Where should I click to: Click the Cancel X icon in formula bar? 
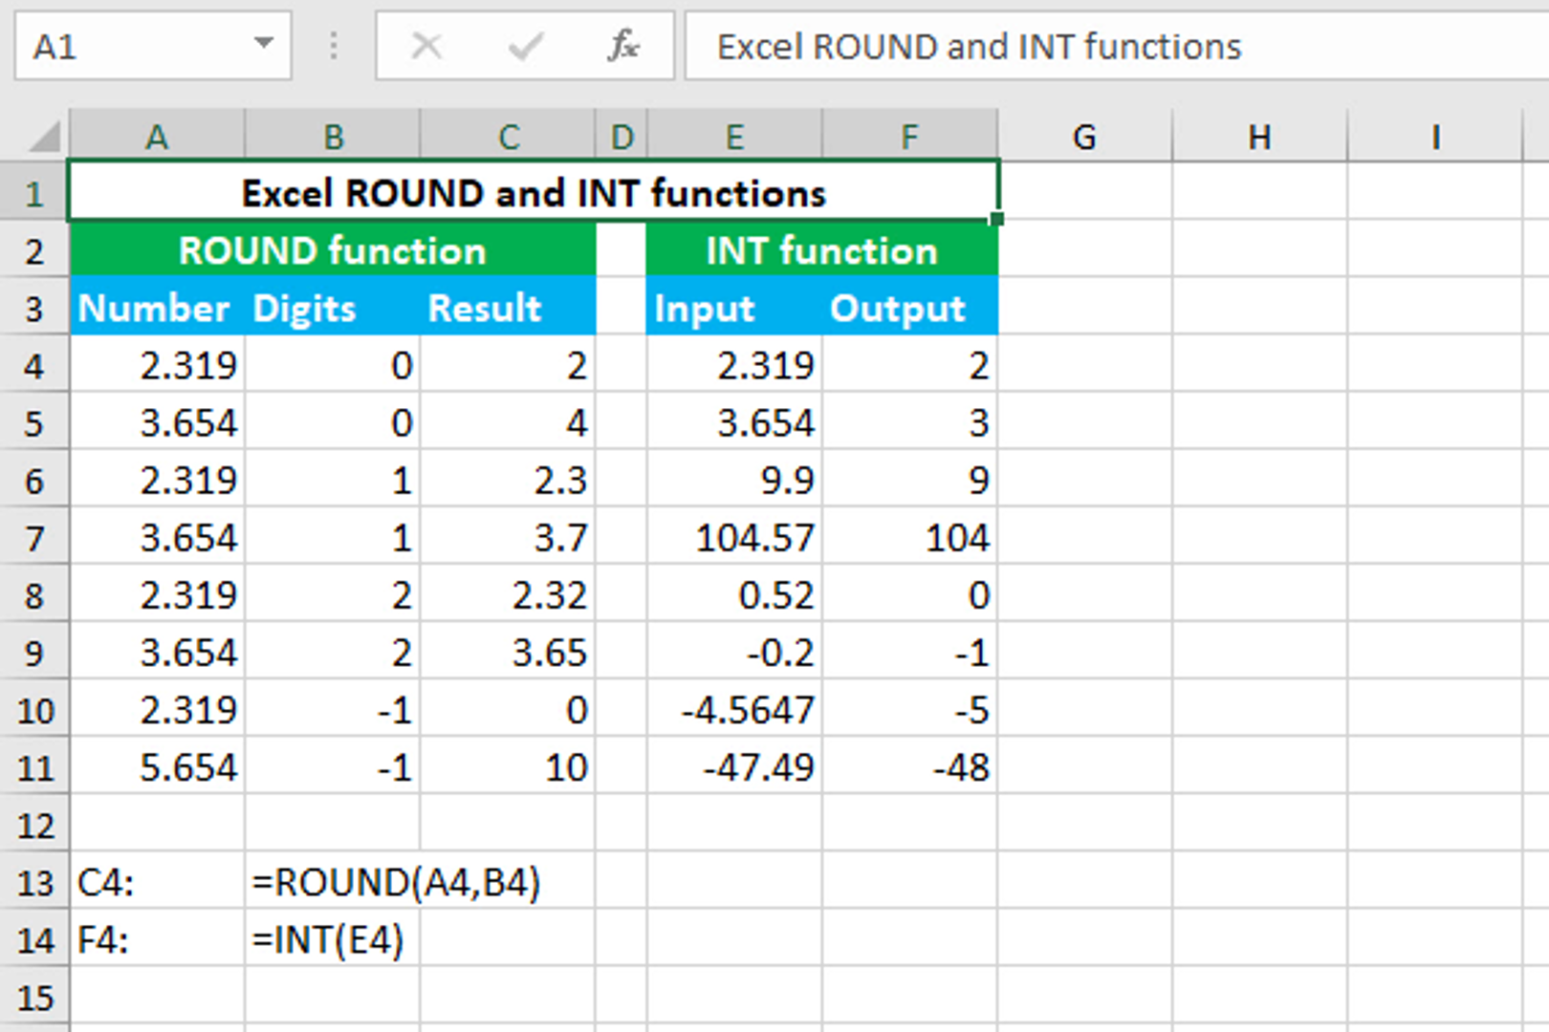[425, 46]
